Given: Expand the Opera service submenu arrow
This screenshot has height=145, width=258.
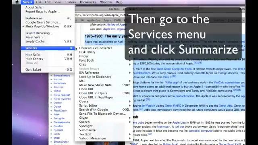Looking at the screenshot, I should [x=130, y=101].
